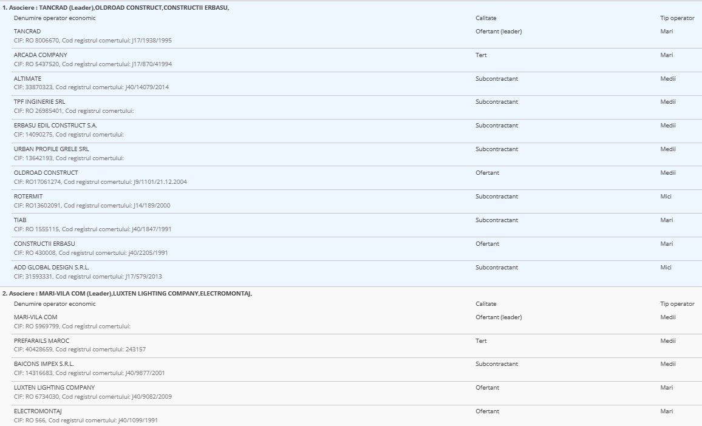Click Ofertant value for LUXTEN LIGHTING COMPANY
The image size is (702, 426).
click(488, 388)
